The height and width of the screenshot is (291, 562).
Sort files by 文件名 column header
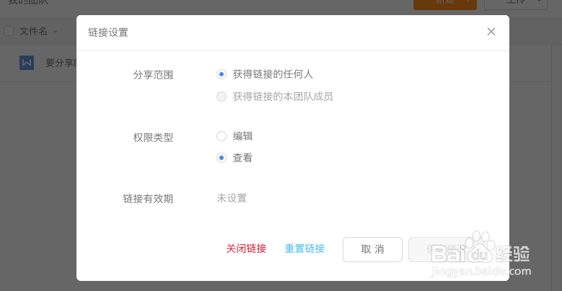click(x=34, y=31)
